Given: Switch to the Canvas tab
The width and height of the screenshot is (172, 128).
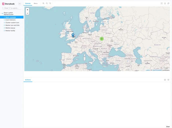Looking at the screenshot, I should [x=28, y=3].
